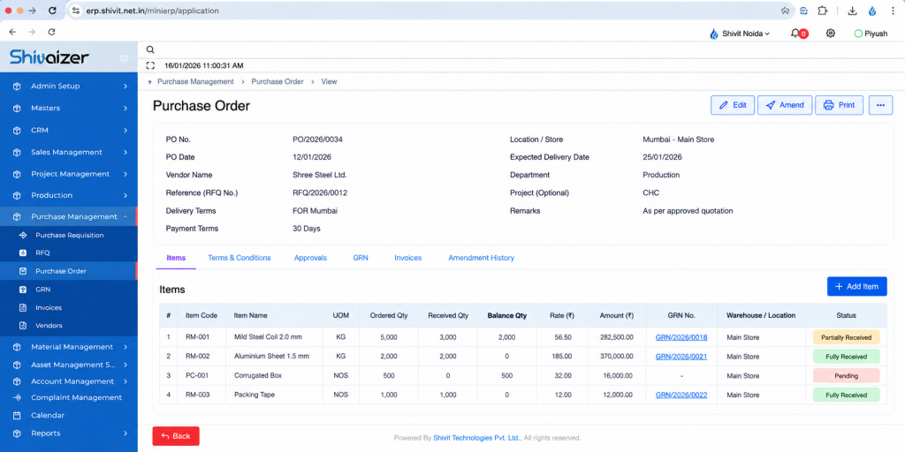The image size is (905, 452).
Task: Open browser downloads icon
Action: click(852, 11)
